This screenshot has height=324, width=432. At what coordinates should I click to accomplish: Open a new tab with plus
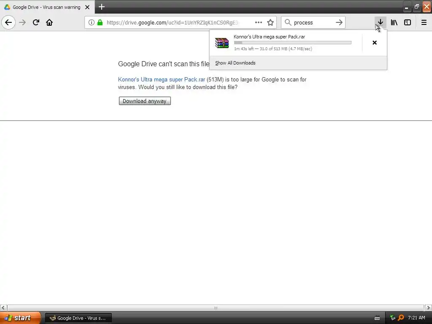coord(102,7)
